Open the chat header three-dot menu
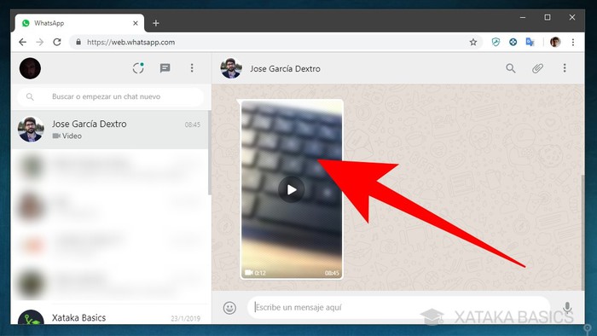Viewport: 597px width, 336px height. [565, 68]
